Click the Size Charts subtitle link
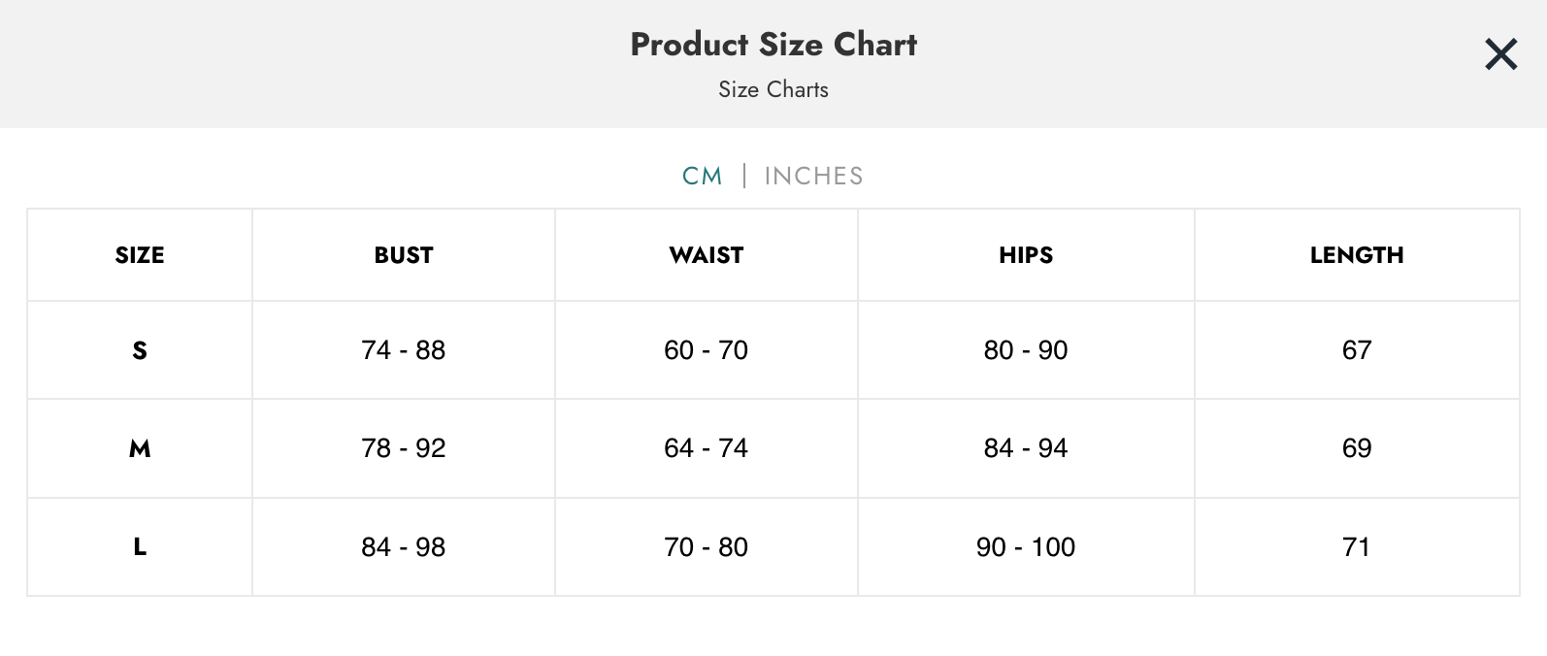This screenshot has height=656, width=1547. 773,89
